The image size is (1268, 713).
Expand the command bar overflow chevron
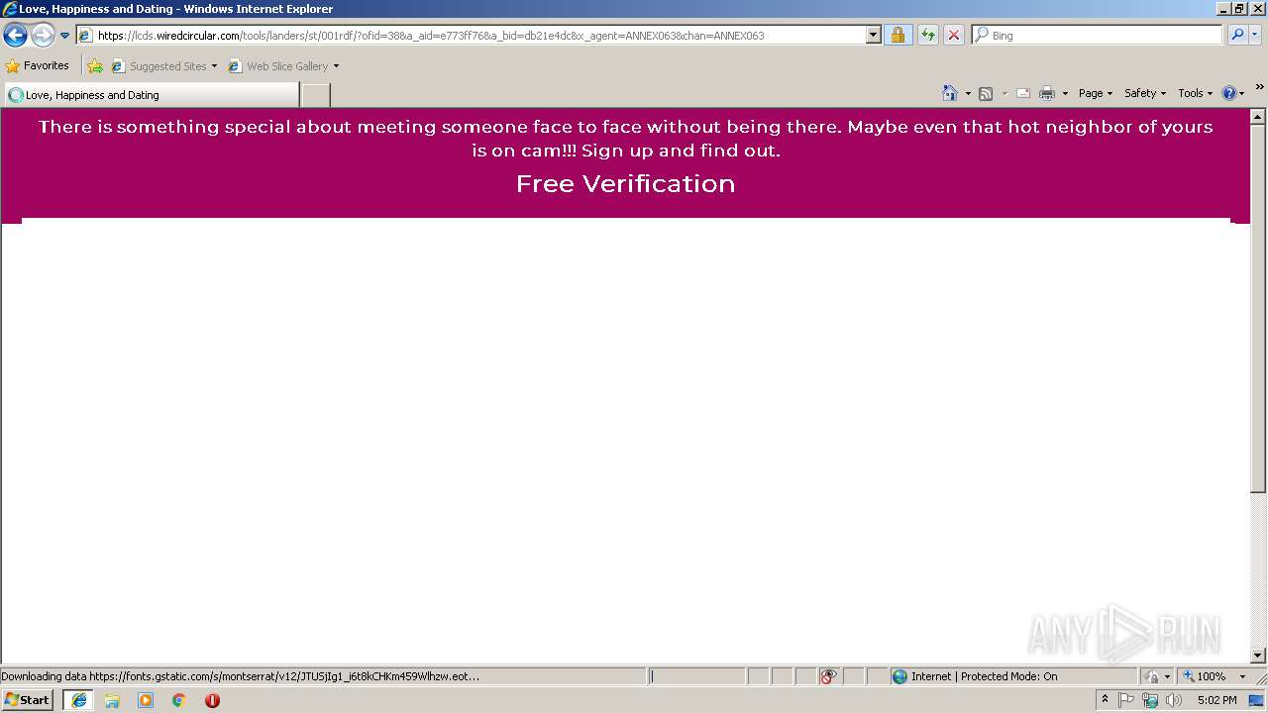1259,88
